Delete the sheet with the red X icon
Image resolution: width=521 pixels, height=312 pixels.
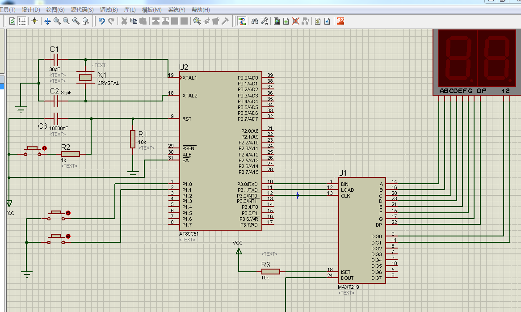295,21
